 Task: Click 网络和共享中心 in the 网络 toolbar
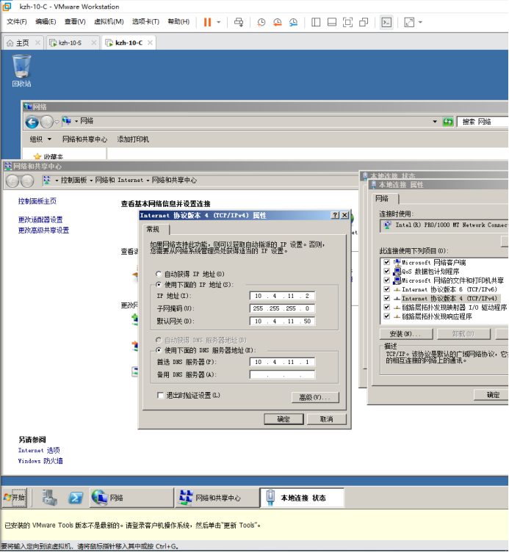coord(84,139)
